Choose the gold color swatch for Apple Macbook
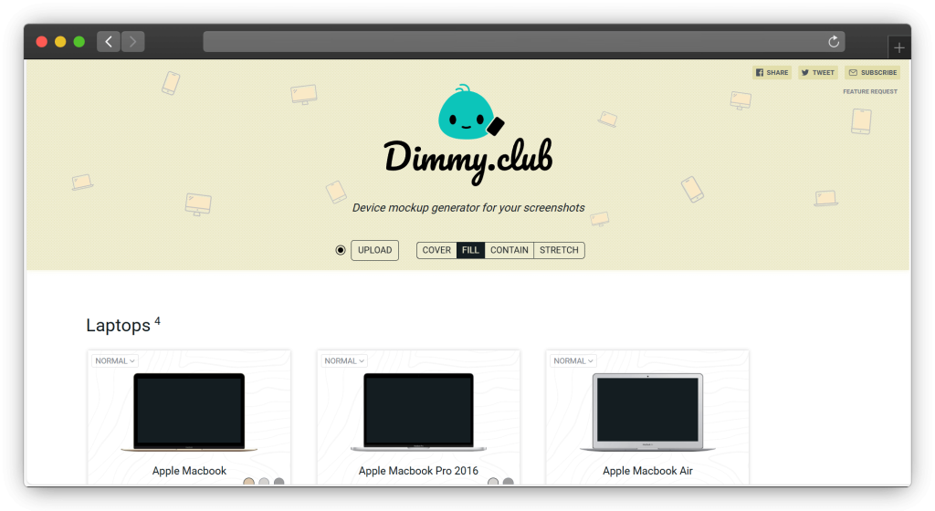The image size is (935, 511). (248, 483)
